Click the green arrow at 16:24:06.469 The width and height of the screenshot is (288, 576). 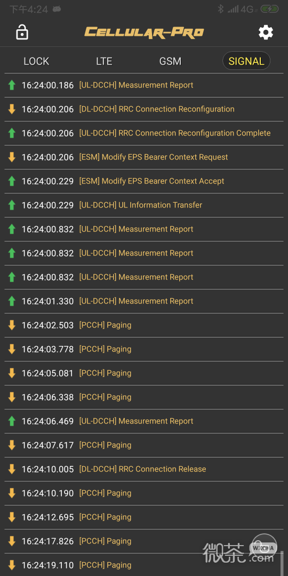click(x=12, y=421)
